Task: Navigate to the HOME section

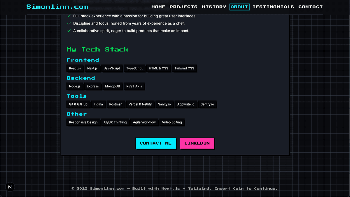Action: pyautogui.click(x=158, y=7)
